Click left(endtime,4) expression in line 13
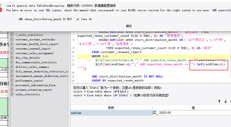This screenshot has height=127, width=231. click(210, 64)
